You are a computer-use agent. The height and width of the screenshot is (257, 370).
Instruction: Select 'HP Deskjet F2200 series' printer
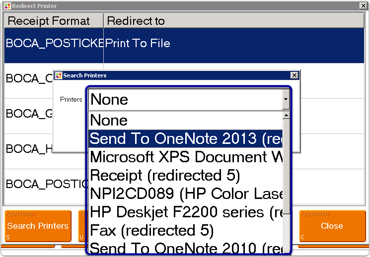tap(185, 212)
